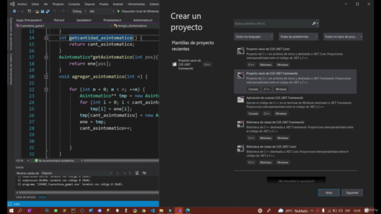The height and width of the screenshot is (214, 381).
Task: Click the clear all output icon
Action: [137, 173]
